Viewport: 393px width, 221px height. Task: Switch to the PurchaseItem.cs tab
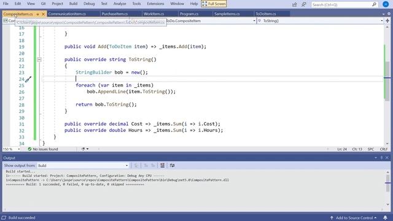click(115, 14)
